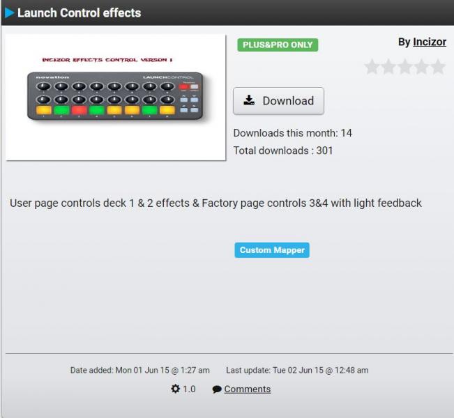Open the Comments link

click(x=248, y=389)
